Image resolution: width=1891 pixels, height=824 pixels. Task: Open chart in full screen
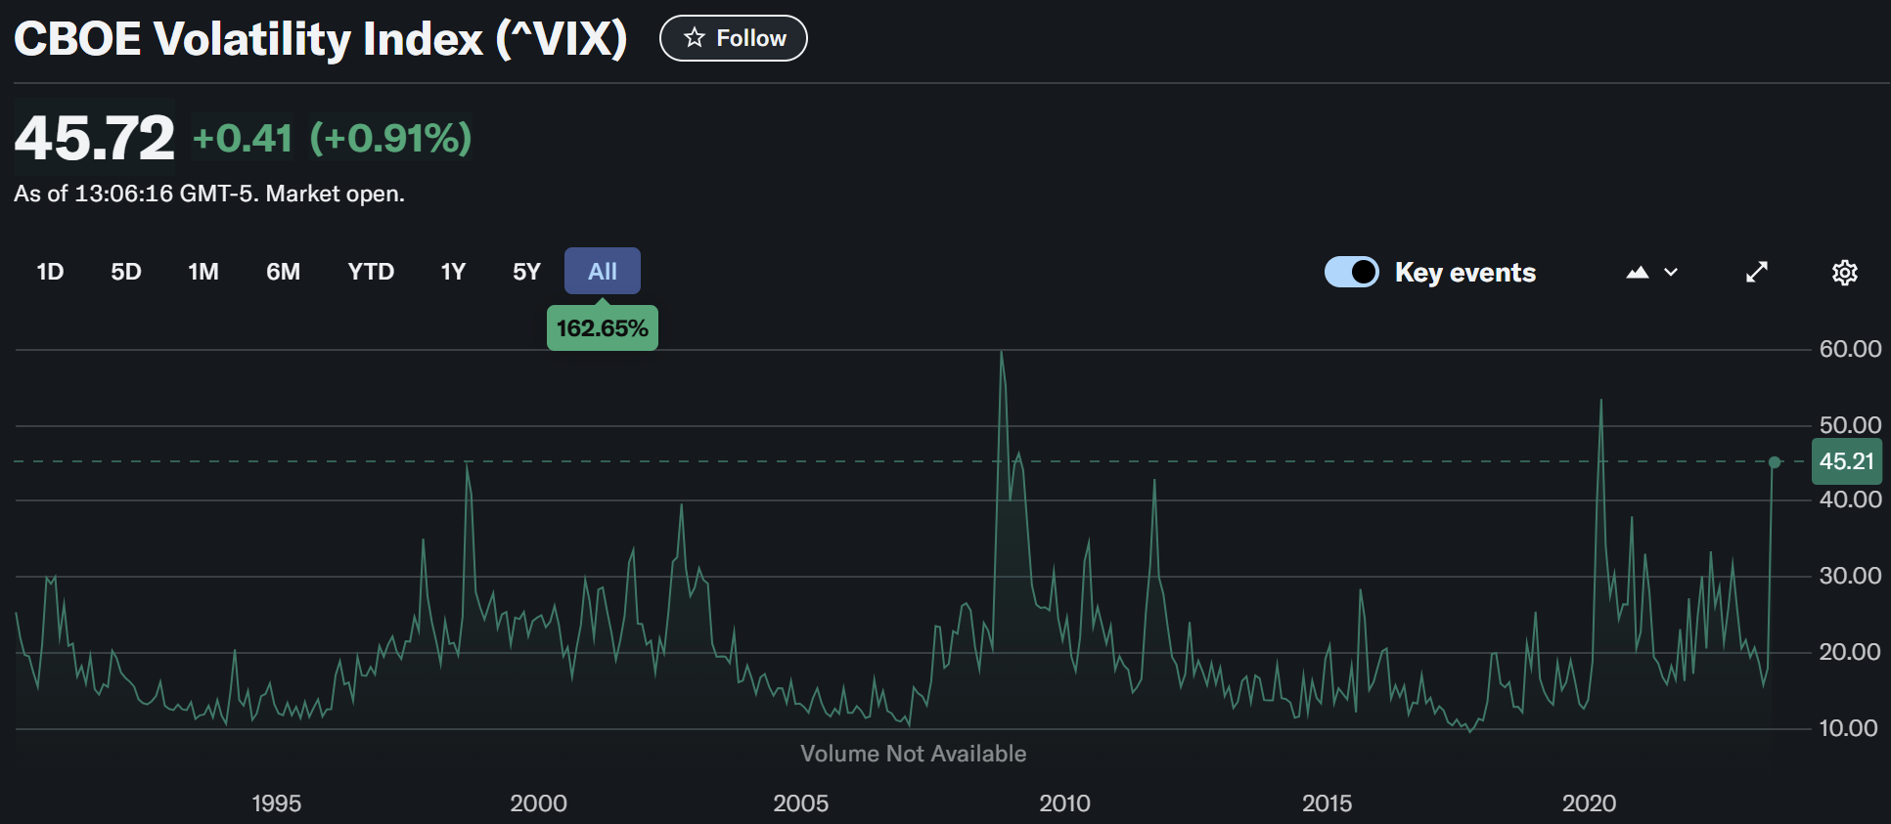[x=1757, y=272]
